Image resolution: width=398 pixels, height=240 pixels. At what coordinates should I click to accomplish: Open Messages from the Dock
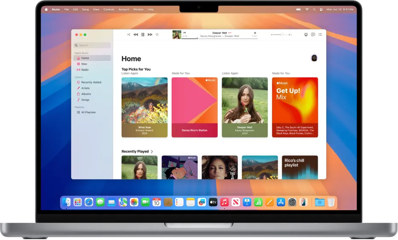tap(100, 202)
